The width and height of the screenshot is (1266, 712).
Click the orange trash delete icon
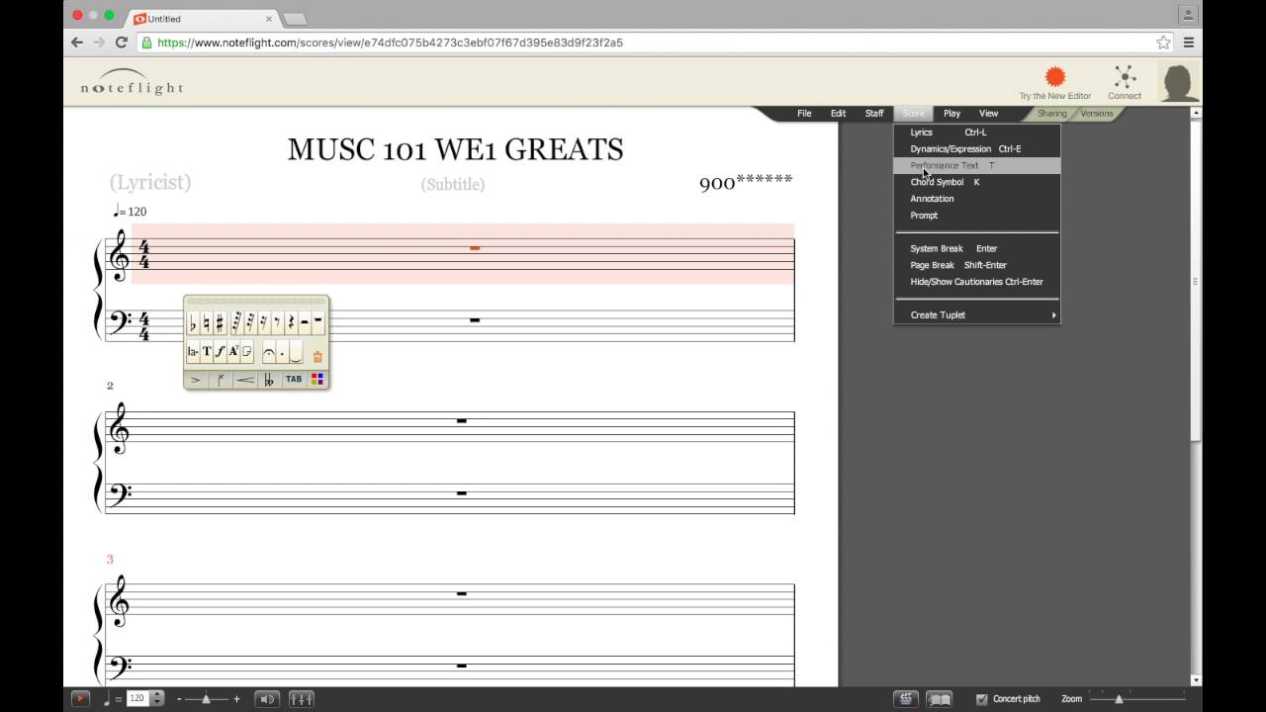point(317,357)
